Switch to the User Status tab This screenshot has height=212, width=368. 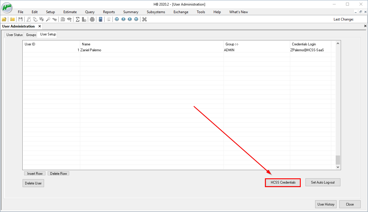14,35
